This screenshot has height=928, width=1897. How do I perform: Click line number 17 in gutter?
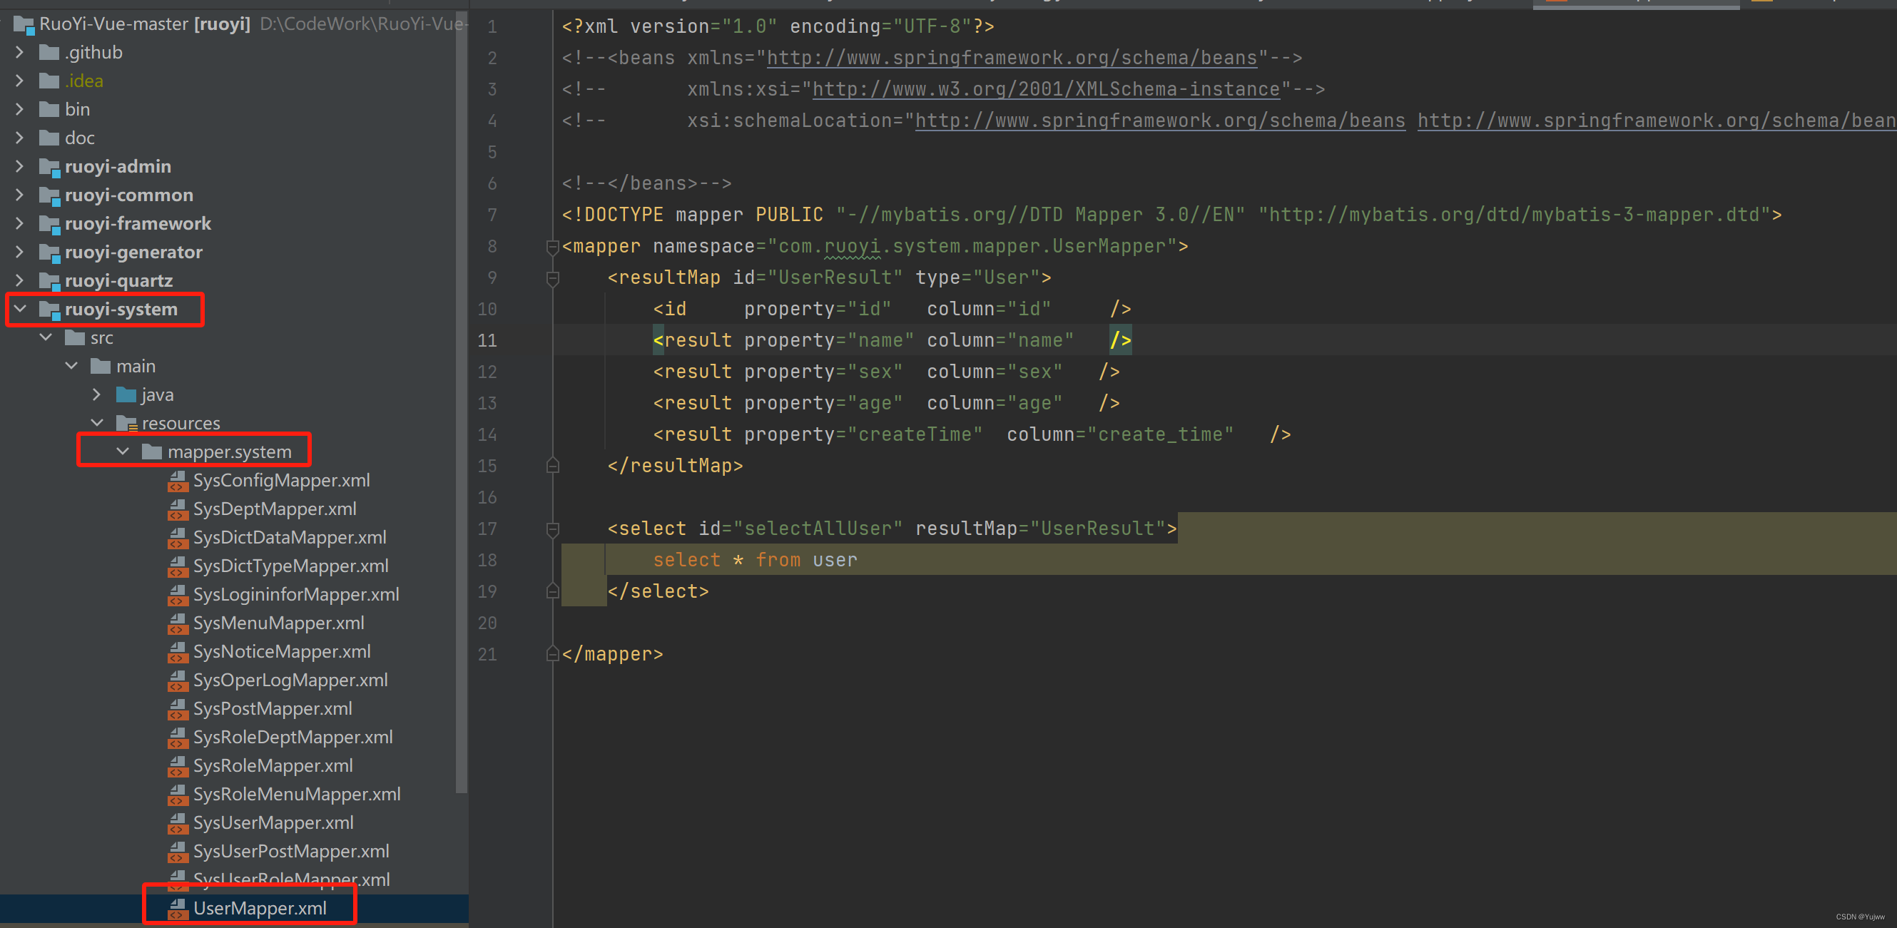tap(487, 529)
